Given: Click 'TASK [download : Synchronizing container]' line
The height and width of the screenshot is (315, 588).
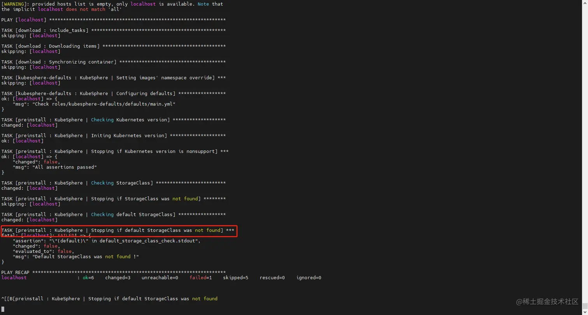Looking at the screenshot, I should 114,62.
